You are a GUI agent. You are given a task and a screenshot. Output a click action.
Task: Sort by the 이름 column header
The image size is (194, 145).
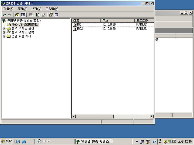[86, 21]
